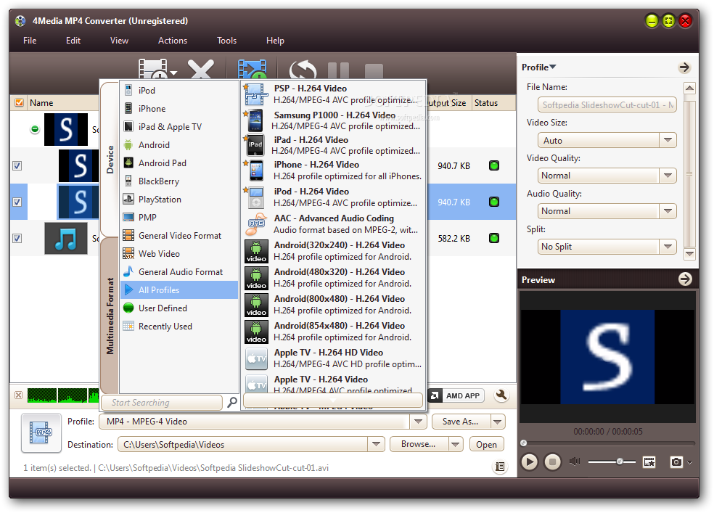The height and width of the screenshot is (513, 714).
Task: Open the Video Quality dropdown
Action: (668, 176)
